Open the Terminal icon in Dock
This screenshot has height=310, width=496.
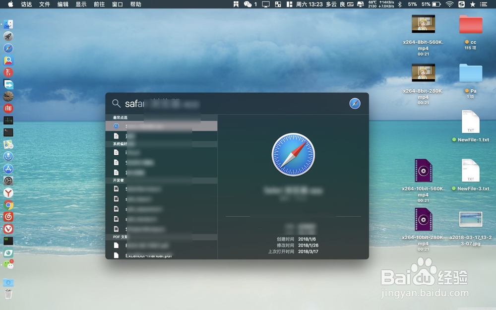pos(8,132)
